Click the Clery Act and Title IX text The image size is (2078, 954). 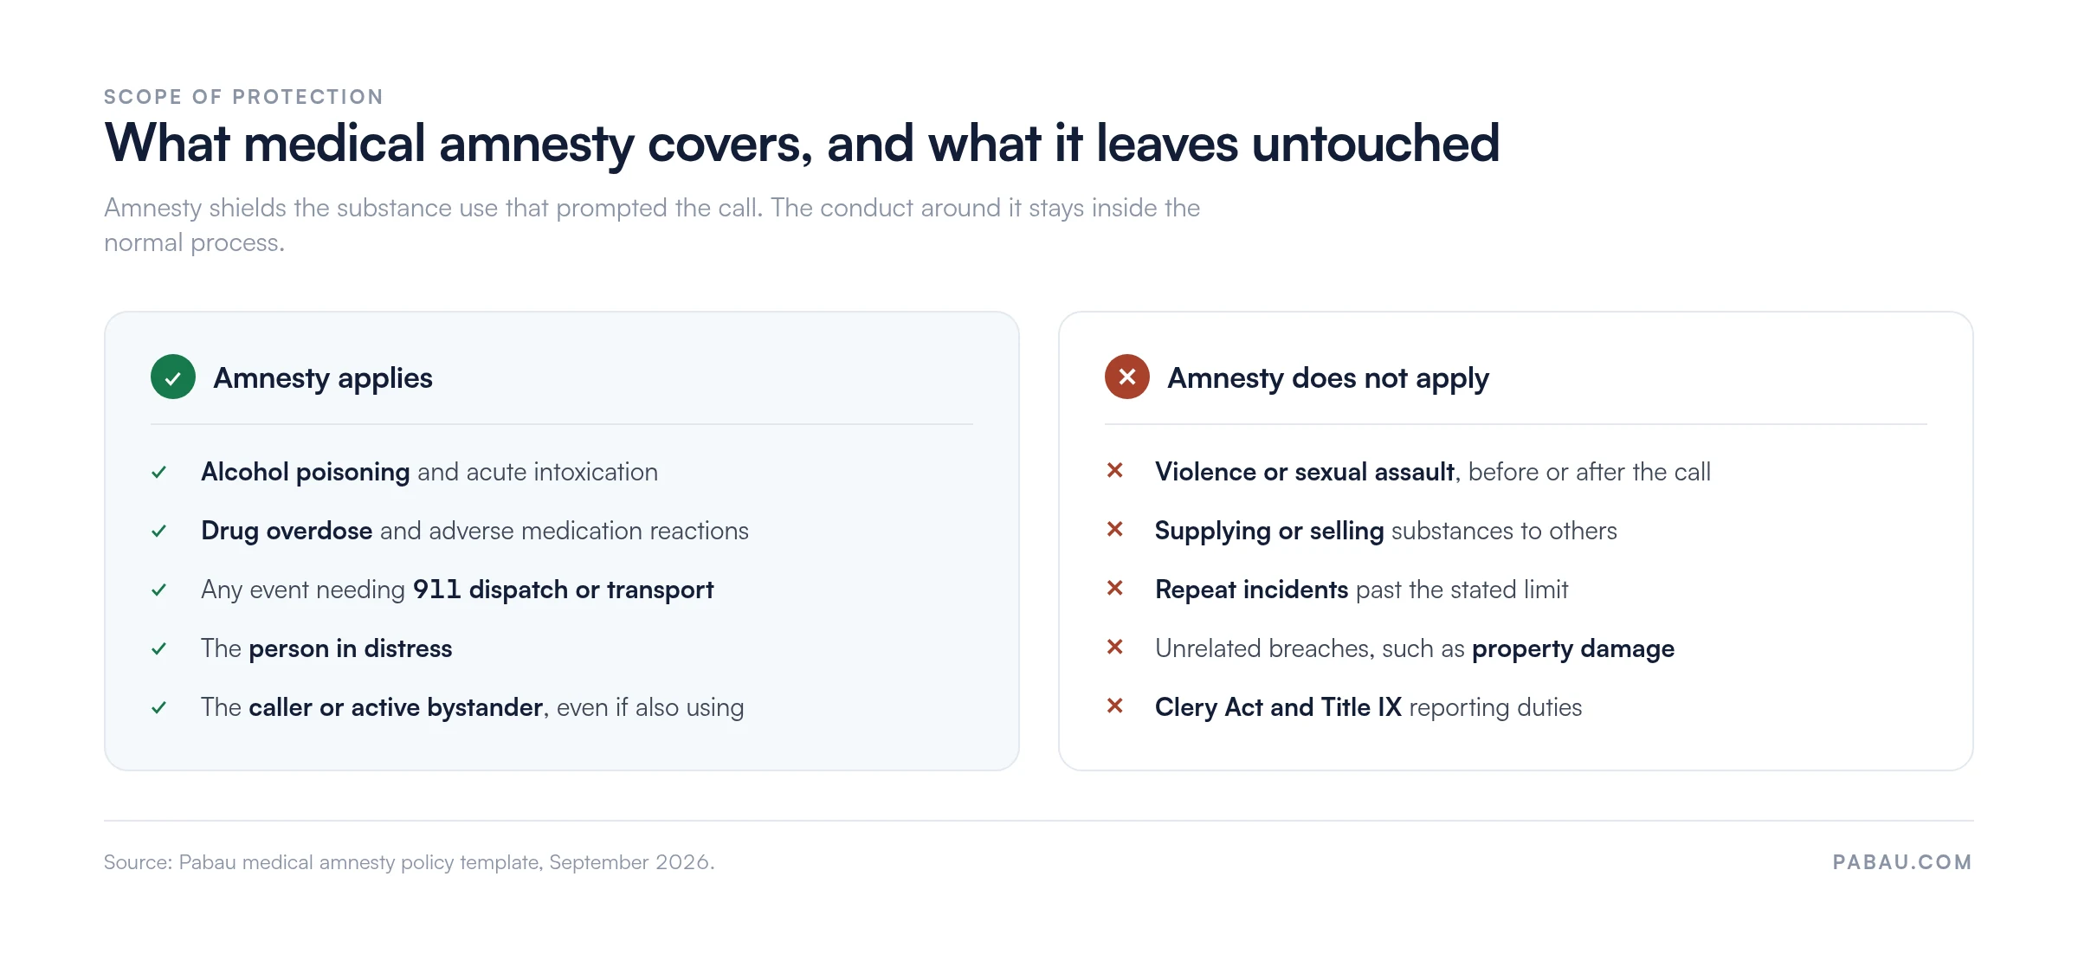[x=1278, y=707]
